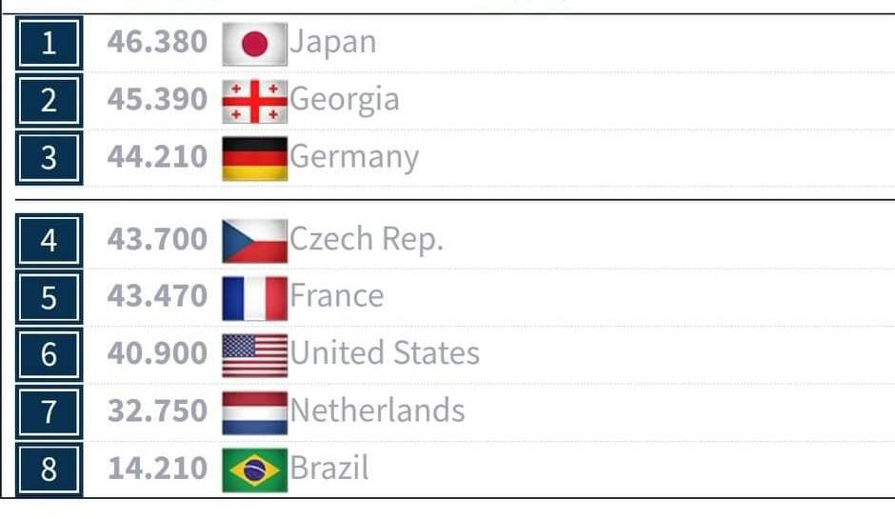Select the Germany flag icon

click(x=254, y=159)
